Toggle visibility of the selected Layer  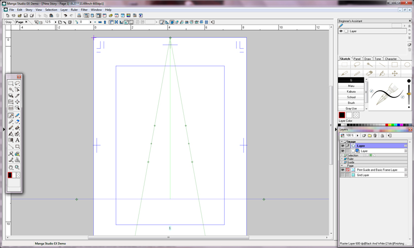click(343, 146)
